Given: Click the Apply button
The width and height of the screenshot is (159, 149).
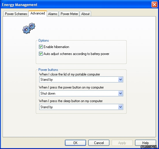Looking at the screenshot, I should coord(122,143).
